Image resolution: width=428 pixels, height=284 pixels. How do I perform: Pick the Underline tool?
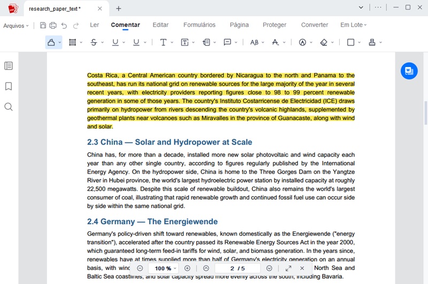(115, 42)
